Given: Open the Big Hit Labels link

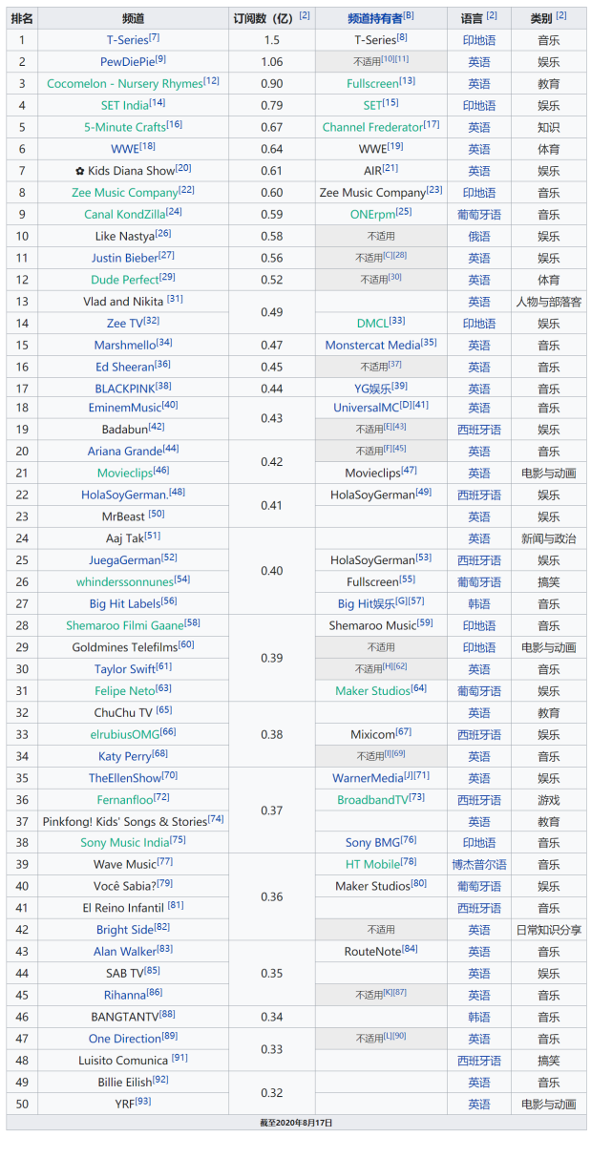Looking at the screenshot, I should pyautogui.click(x=125, y=604).
